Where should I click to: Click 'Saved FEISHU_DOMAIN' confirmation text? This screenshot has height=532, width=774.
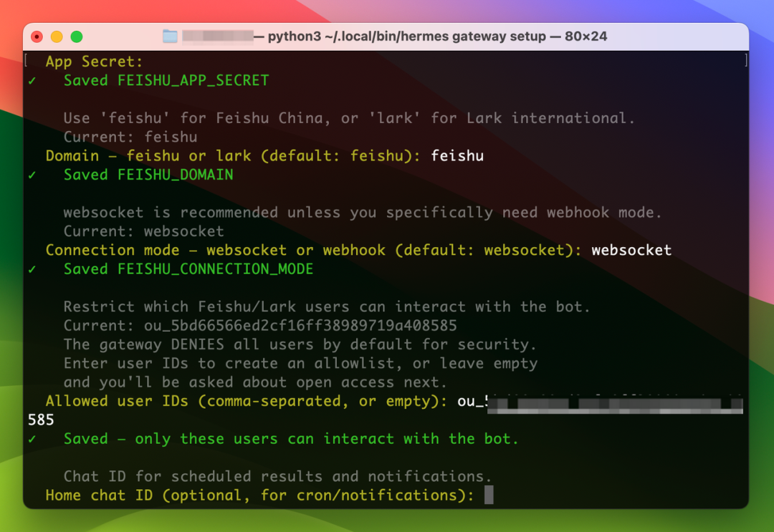click(148, 175)
